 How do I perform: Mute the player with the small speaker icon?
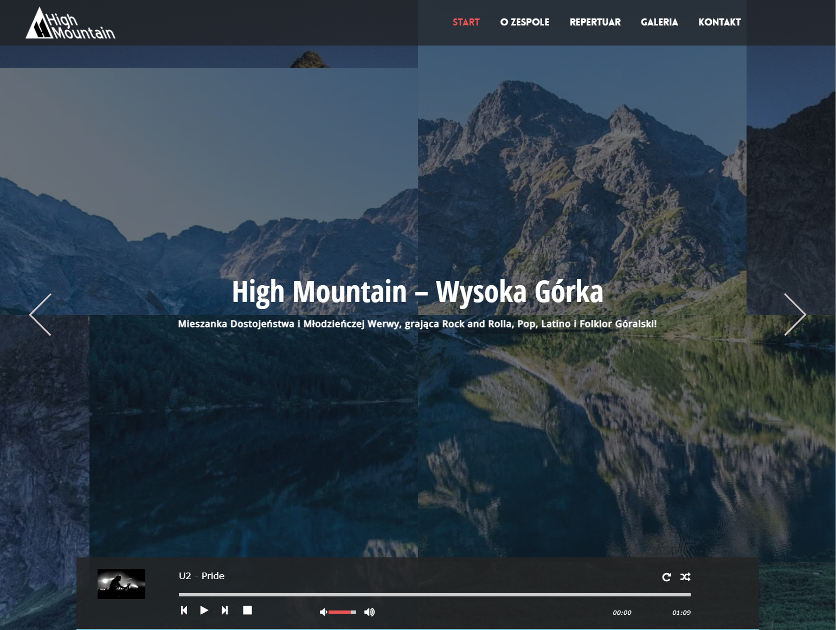point(323,612)
